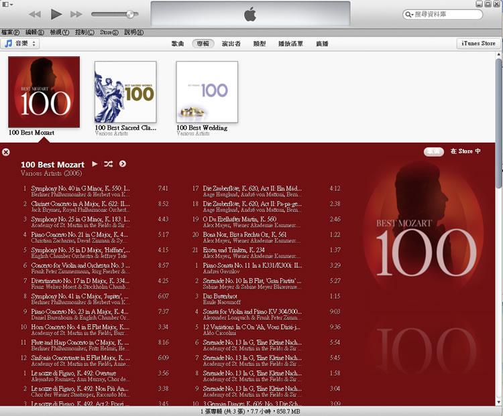
Task: Click the status bar album summary text
Action: pyautogui.click(x=250, y=411)
